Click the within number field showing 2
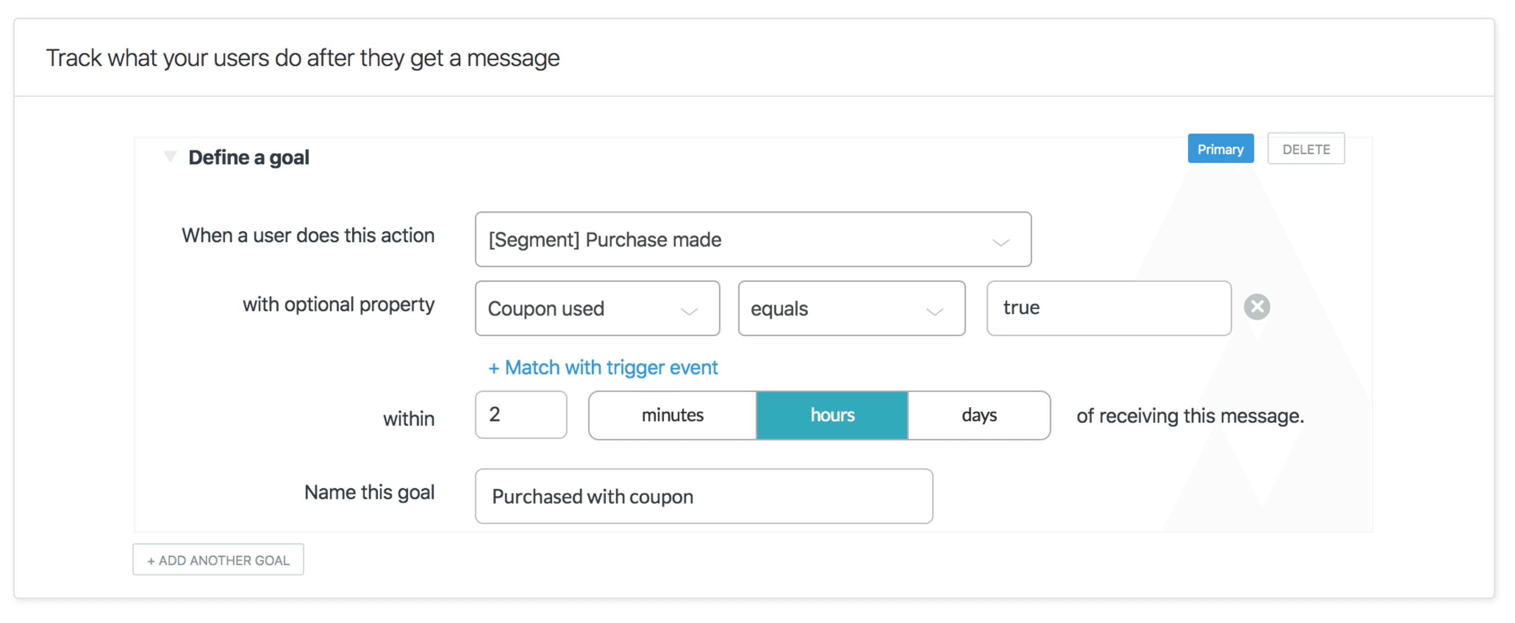 click(x=521, y=415)
